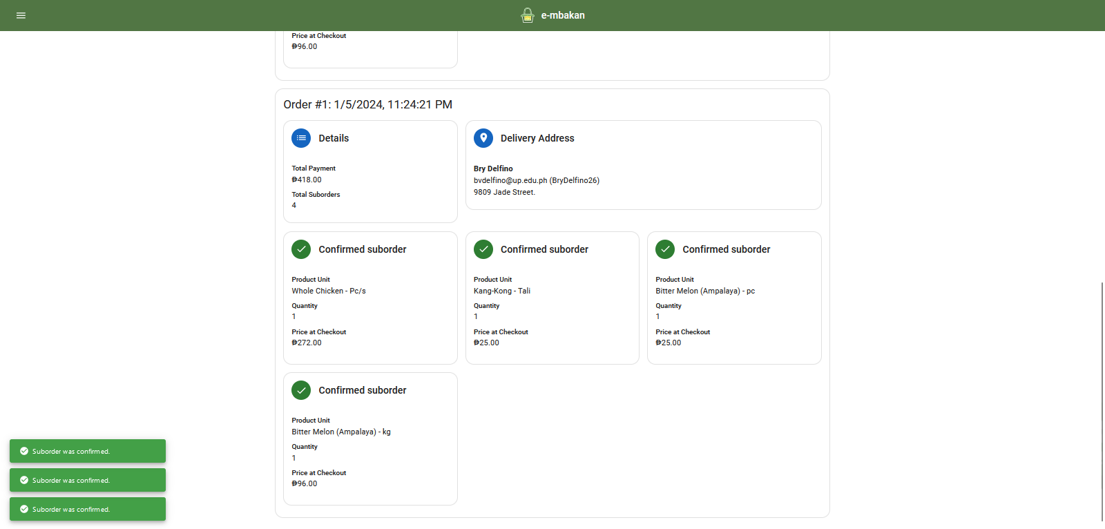Click the e-mbakan title in header
Image resolution: width=1105 pixels, height=529 pixels.
563,15
